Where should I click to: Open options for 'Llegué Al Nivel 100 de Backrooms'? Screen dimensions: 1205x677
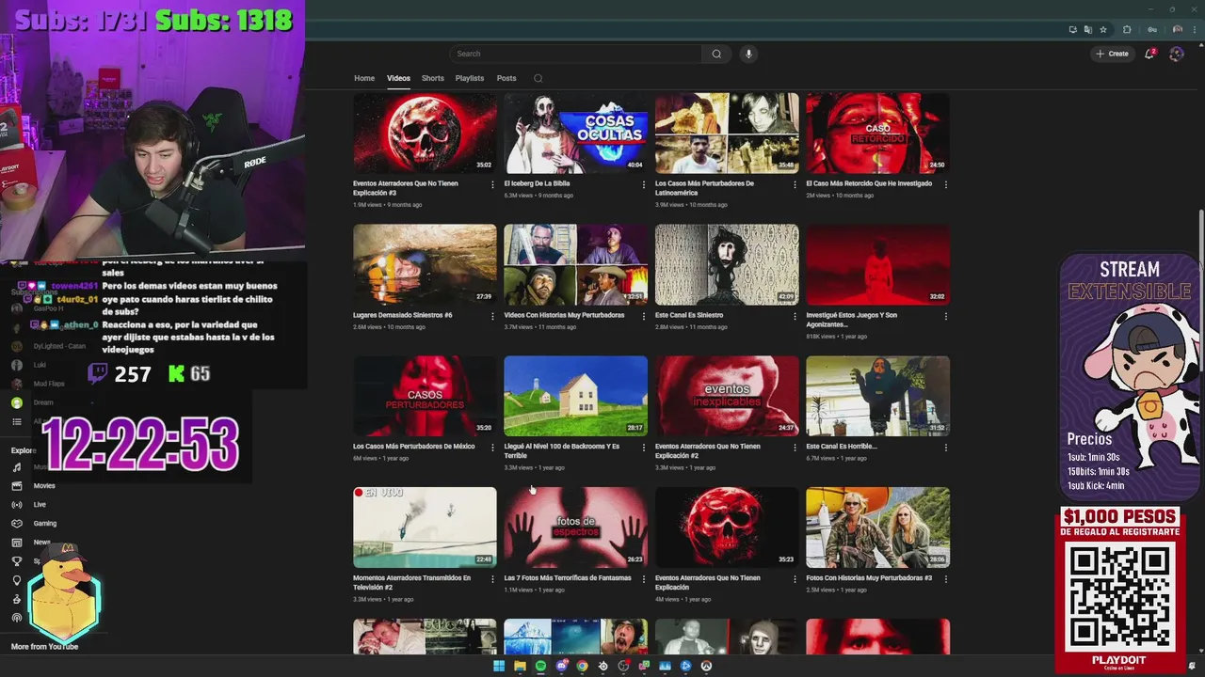pyautogui.click(x=644, y=448)
